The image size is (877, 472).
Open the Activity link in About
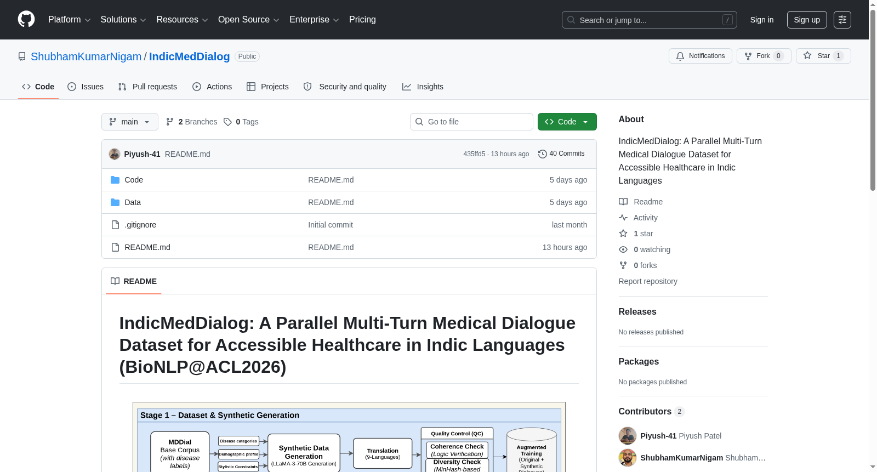point(639,218)
